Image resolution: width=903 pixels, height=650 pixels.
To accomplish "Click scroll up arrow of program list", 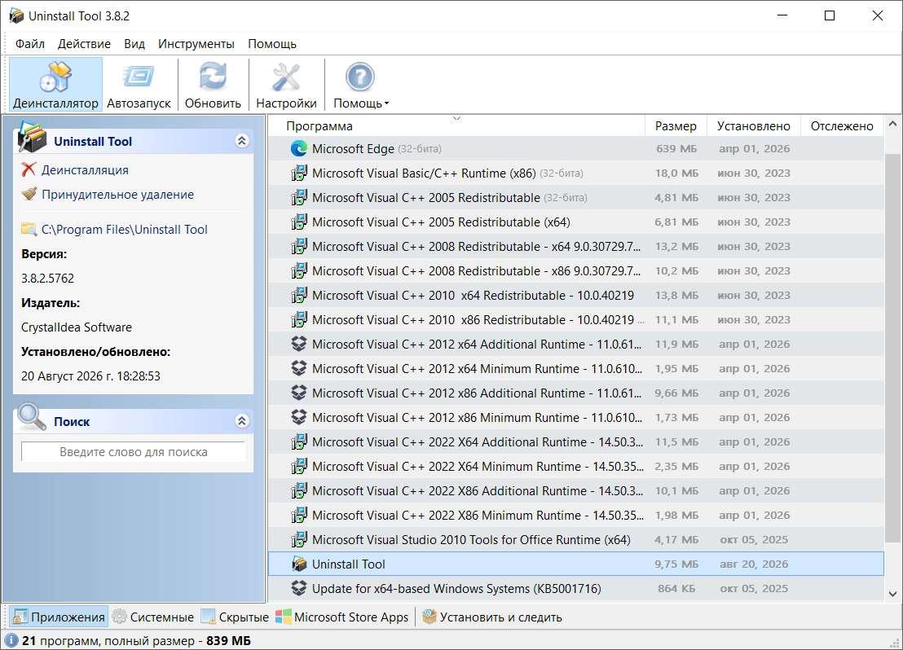I will click(892, 124).
